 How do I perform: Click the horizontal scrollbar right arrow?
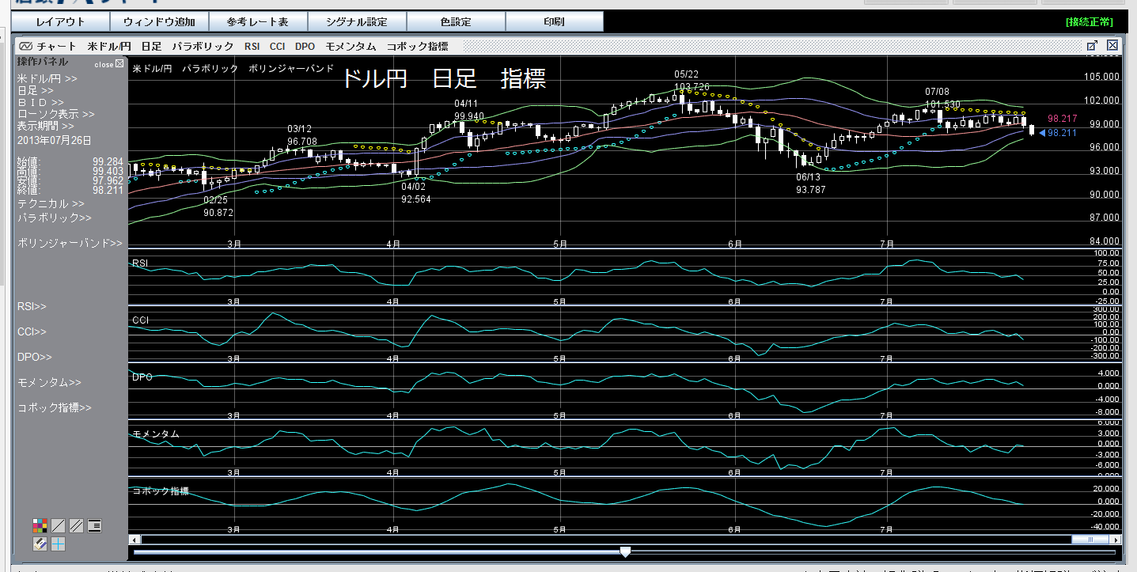coord(1115,540)
